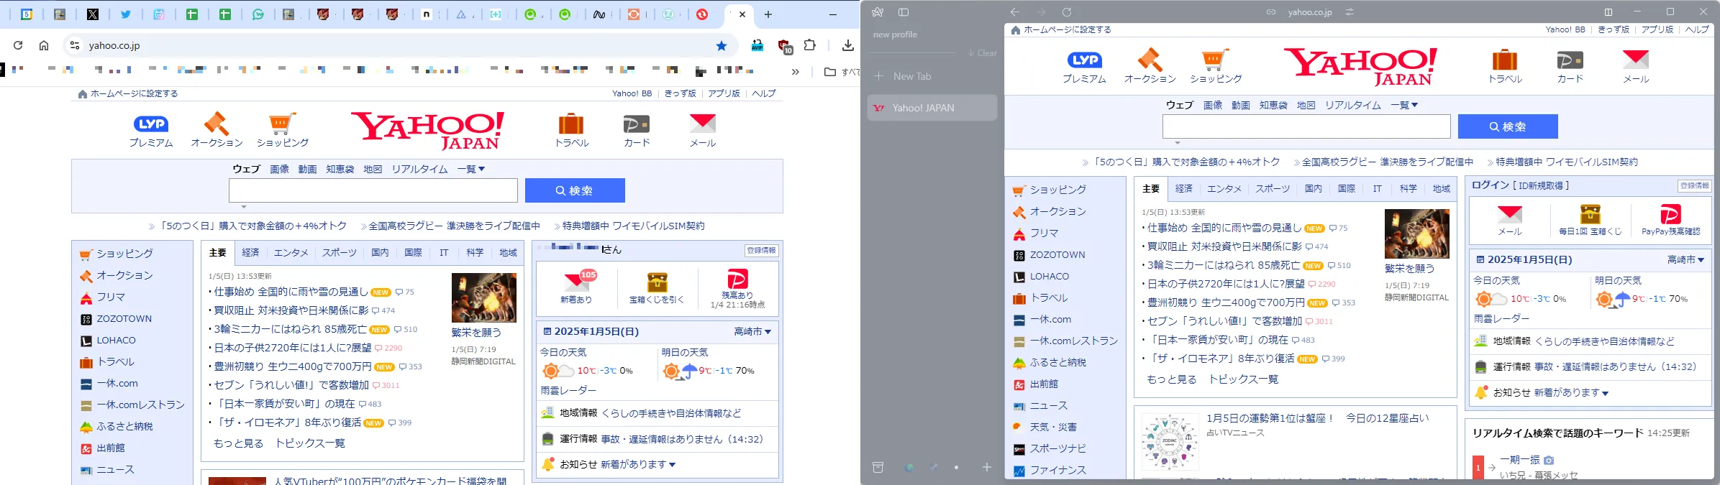Viewport: 1720px width, 485px height.
Task: Open Chrome extensions puzzle icon
Action: coord(810,45)
